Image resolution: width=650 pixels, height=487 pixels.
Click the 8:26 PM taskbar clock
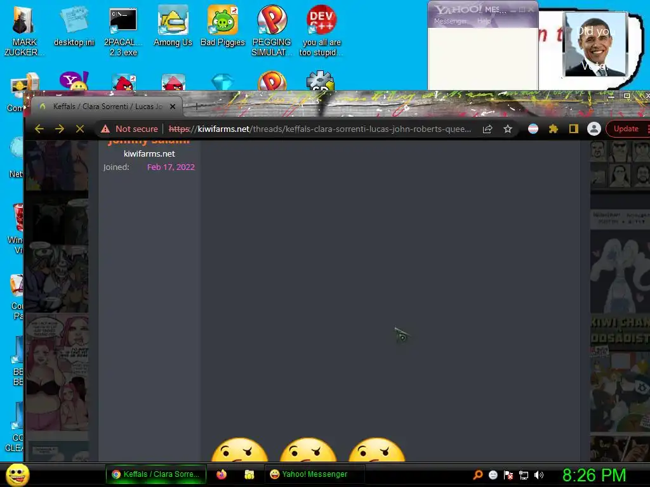[594, 475]
